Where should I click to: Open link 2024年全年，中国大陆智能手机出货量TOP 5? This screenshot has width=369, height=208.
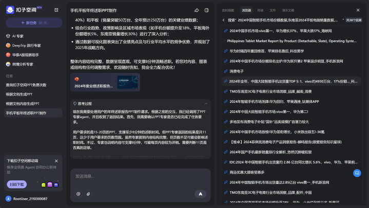(292, 81)
